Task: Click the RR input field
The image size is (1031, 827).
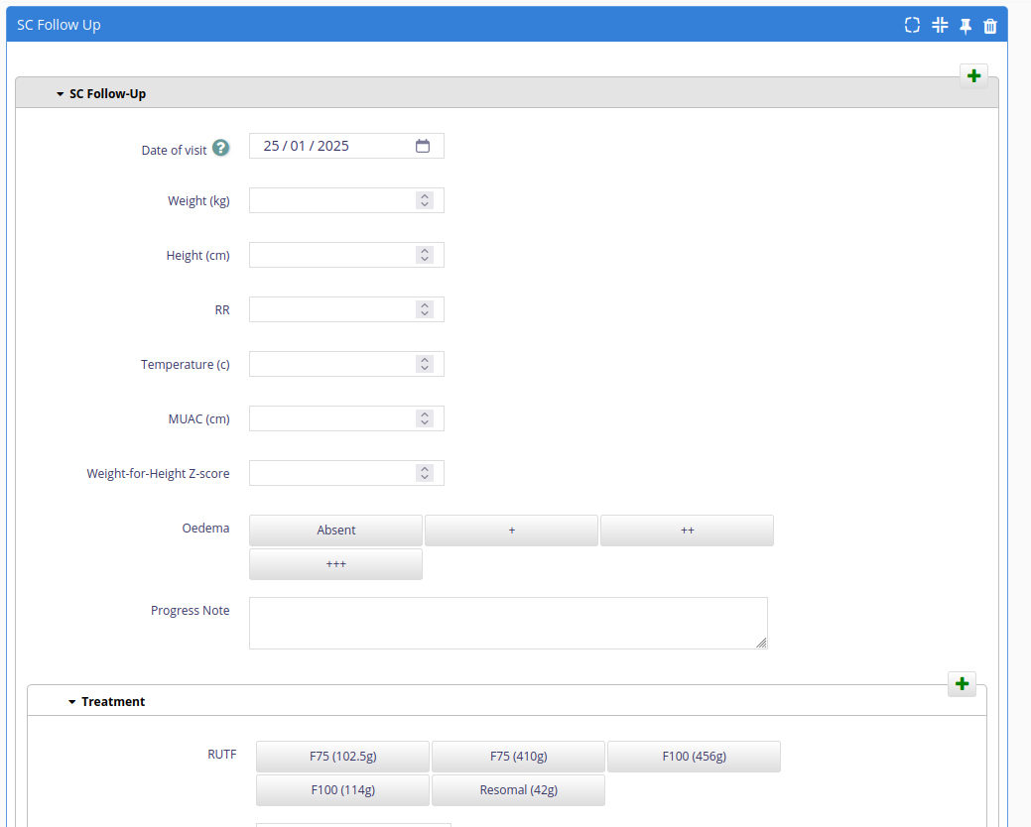Action: pyautogui.click(x=346, y=309)
